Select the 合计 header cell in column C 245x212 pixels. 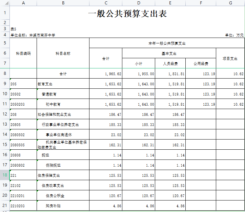pyautogui.click(x=106, y=58)
